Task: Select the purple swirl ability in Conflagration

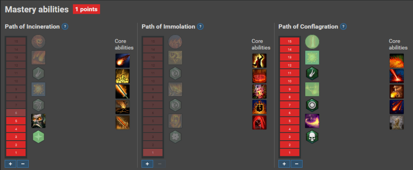Action: point(312,121)
